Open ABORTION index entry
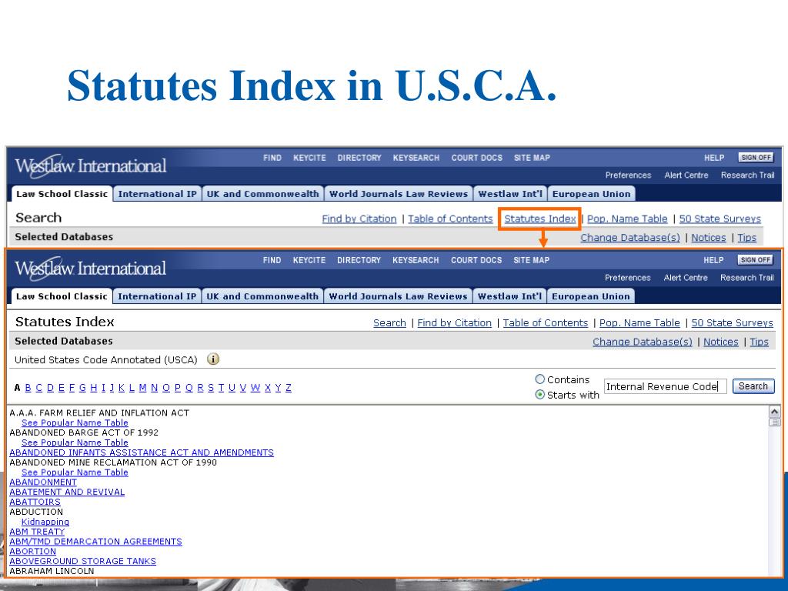This screenshot has width=788, height=591. [32, 551]
